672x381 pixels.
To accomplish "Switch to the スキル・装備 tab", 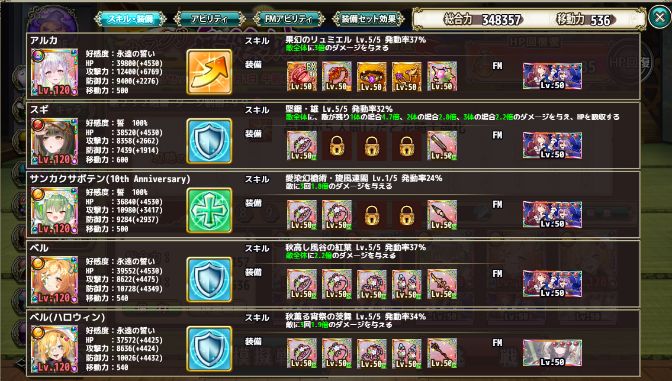I will click(130, 19).
